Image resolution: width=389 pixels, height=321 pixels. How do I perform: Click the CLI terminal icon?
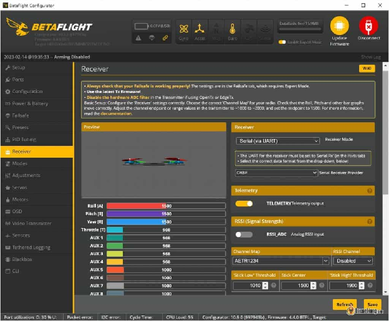(7, 271)
